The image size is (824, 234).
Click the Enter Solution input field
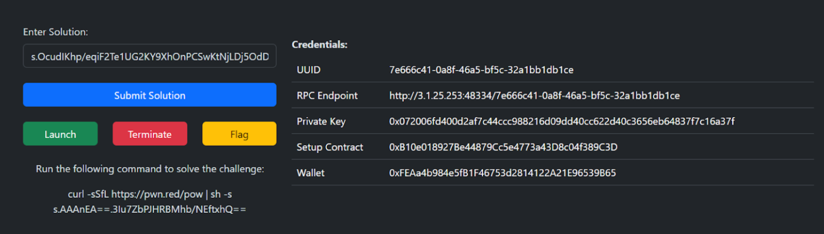click(x=150, y=56)
